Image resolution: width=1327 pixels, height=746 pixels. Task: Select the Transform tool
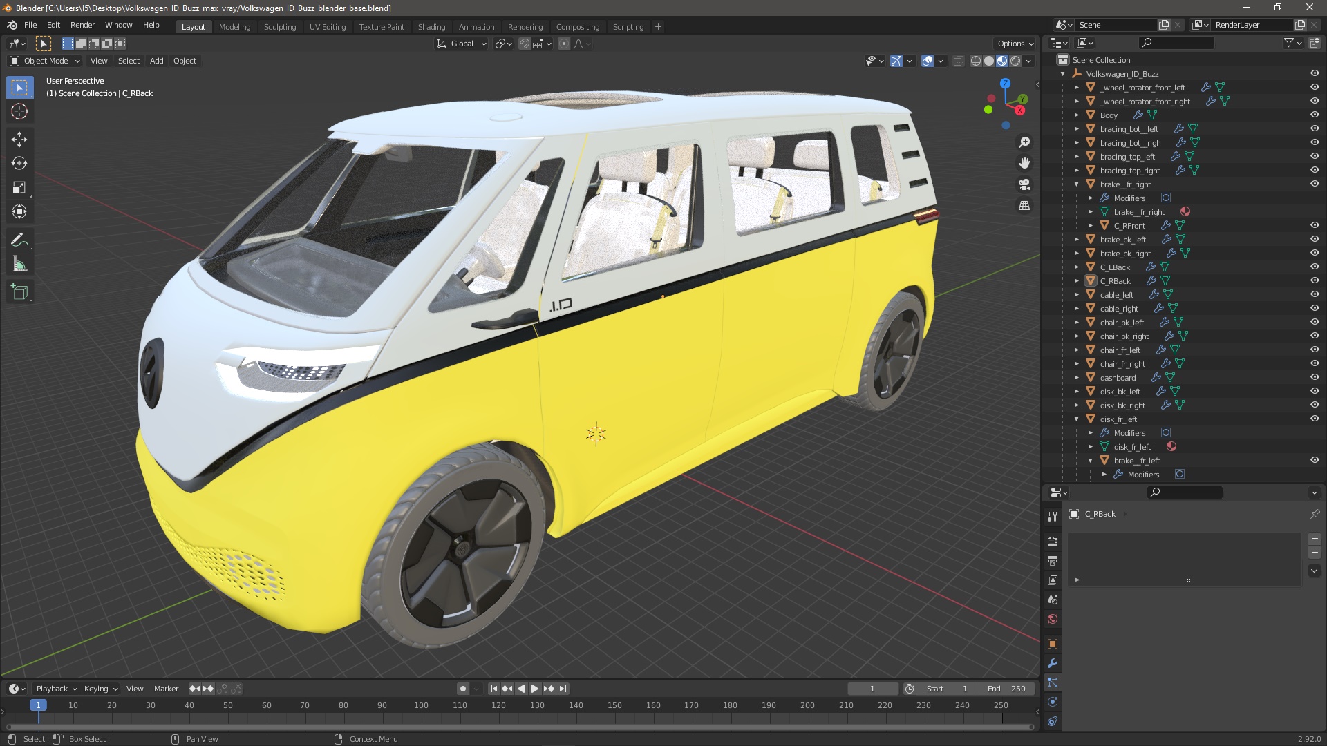point(19,212)
